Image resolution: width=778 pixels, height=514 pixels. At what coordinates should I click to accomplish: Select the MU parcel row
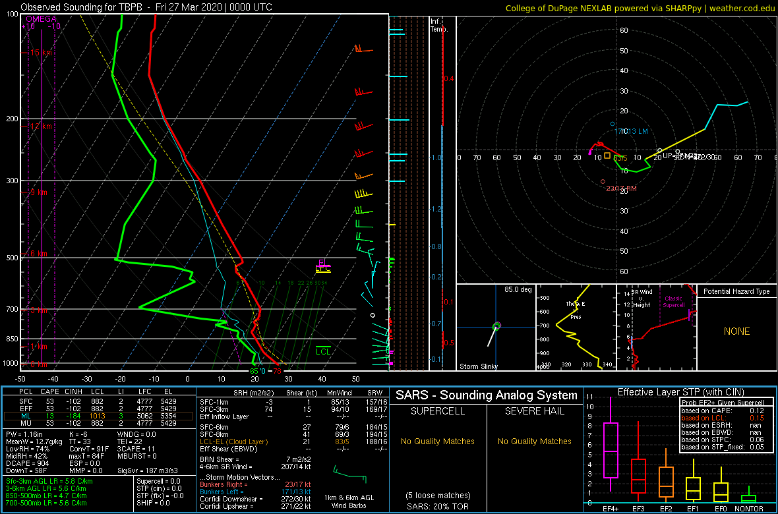(x=100, y=422)
